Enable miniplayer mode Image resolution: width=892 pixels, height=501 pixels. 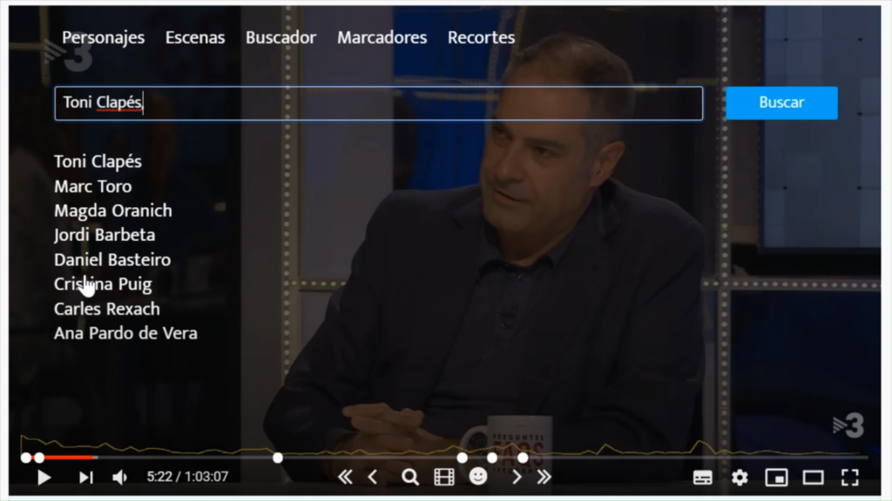tap(776, 477)
